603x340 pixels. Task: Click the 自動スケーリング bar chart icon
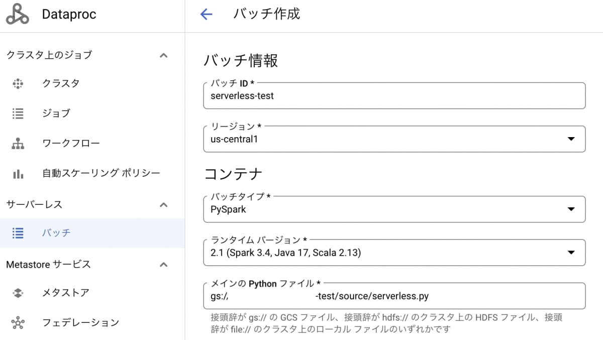18,174
